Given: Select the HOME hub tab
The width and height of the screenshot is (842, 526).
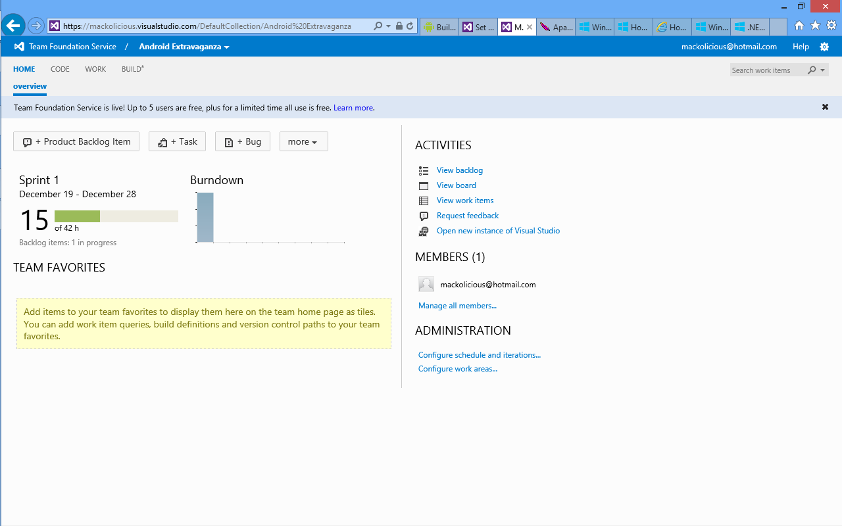Looking at the screenshot, I should tap(24, 69).
